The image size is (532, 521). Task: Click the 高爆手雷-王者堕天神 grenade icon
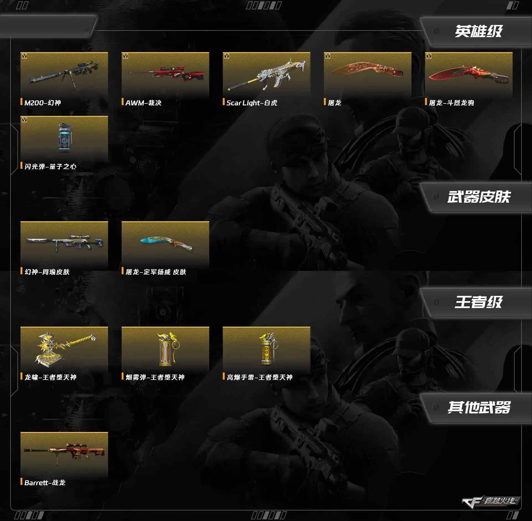click(x=266, y=349)
